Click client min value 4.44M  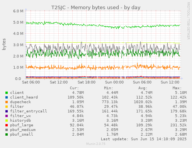[x=112, y=93]
